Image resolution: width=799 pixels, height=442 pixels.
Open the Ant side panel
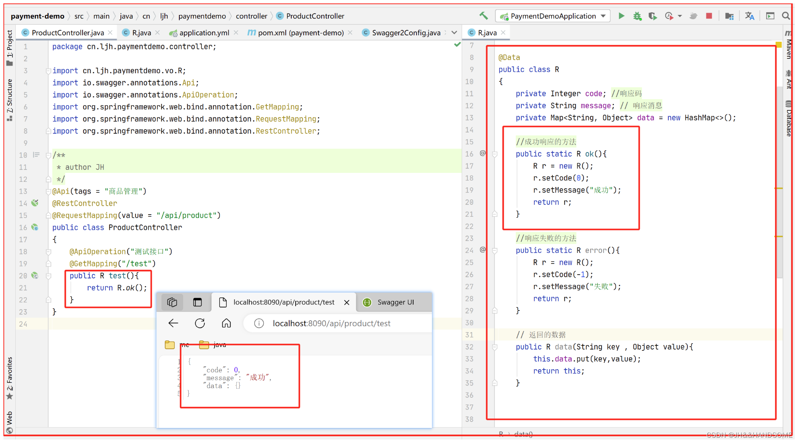pos(789,79)
